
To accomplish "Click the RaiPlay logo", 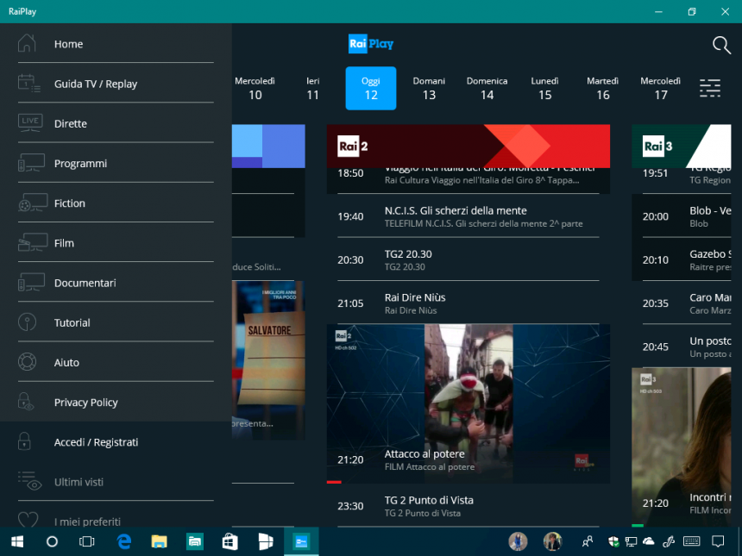I will tap(371, 44).
